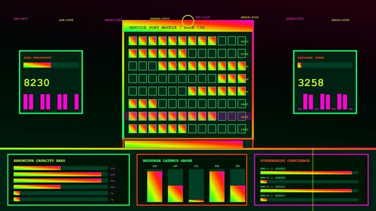Click the latency gauge column labeled 513
Image resolution: width=376 pixels, height=211 pixels.
[x=155, y=186]
